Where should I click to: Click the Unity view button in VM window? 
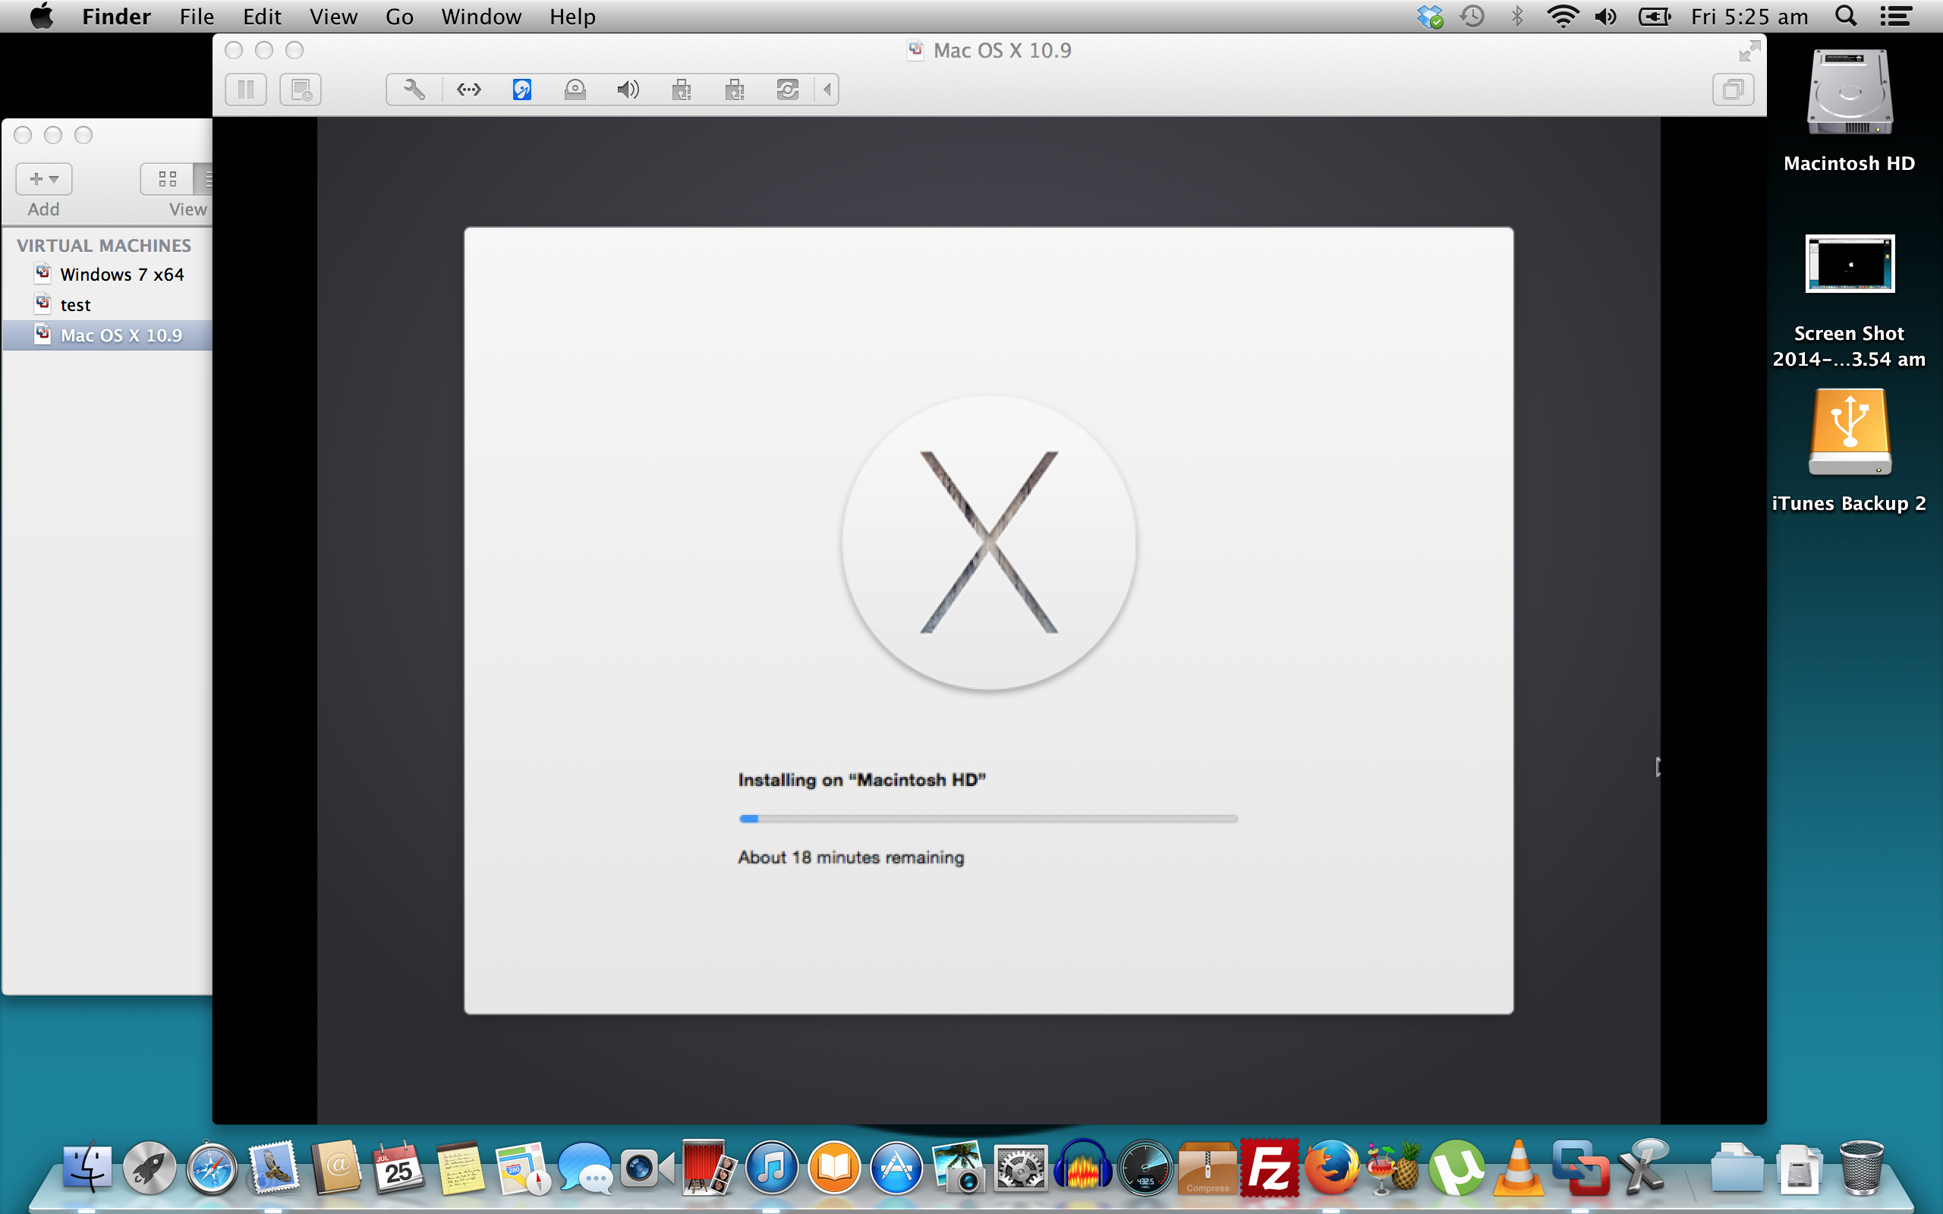point(1733,89)
